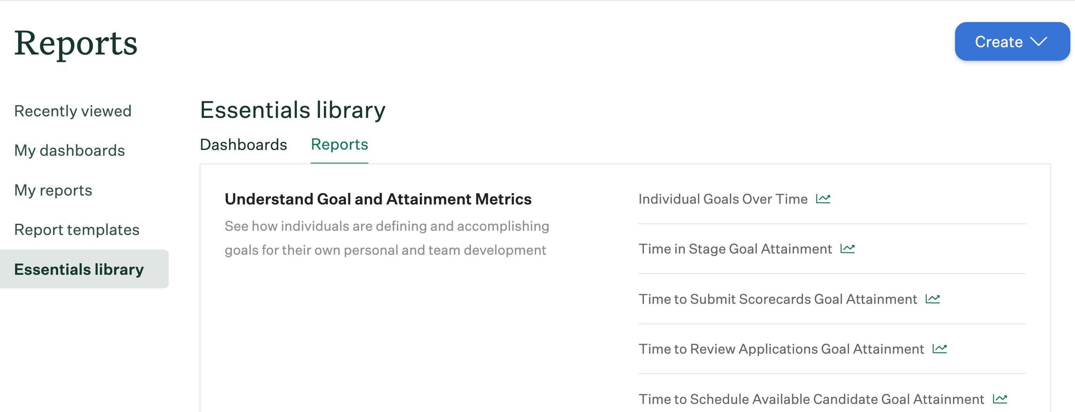Click chart icon beside Individual Goals Over Time

pos(823,199)
